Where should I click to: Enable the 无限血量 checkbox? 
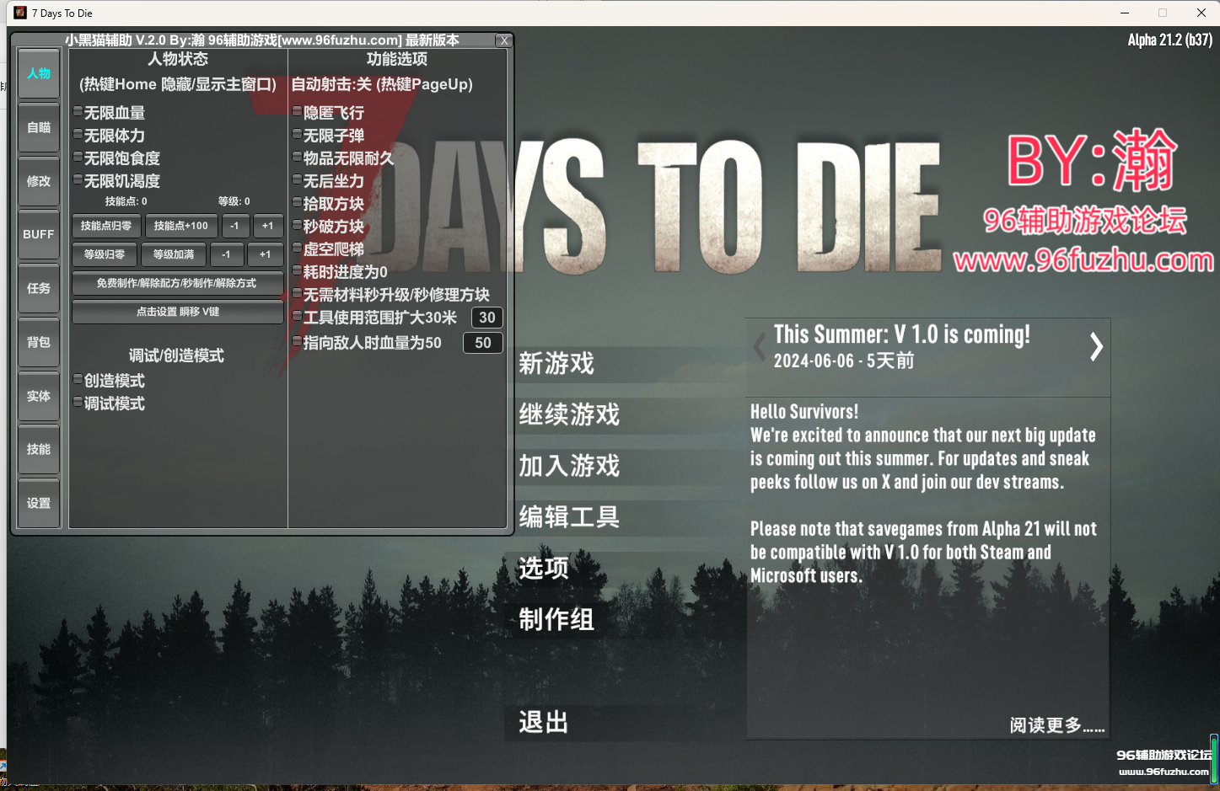pos(78,112)
